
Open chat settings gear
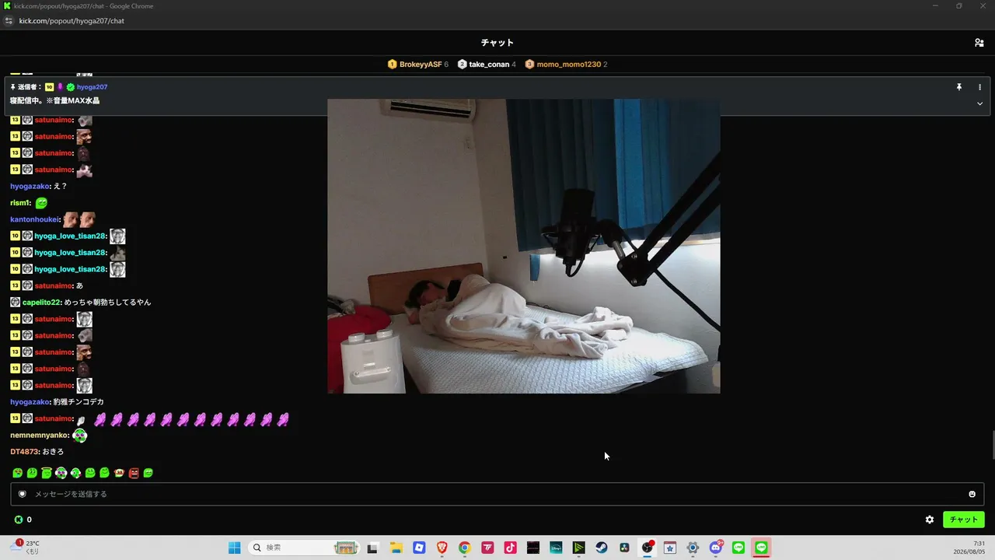coord(929,520)
